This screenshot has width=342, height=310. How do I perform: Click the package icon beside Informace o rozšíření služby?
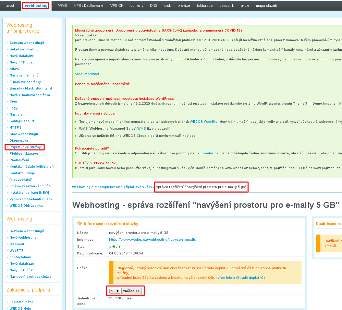pos(80,223)
